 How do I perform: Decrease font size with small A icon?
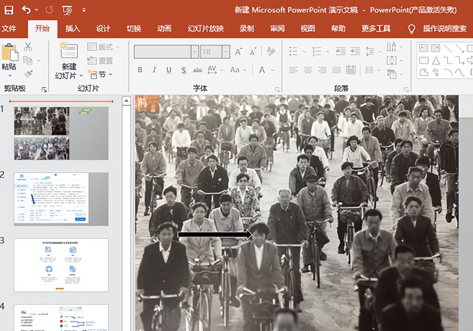(253, 52)
